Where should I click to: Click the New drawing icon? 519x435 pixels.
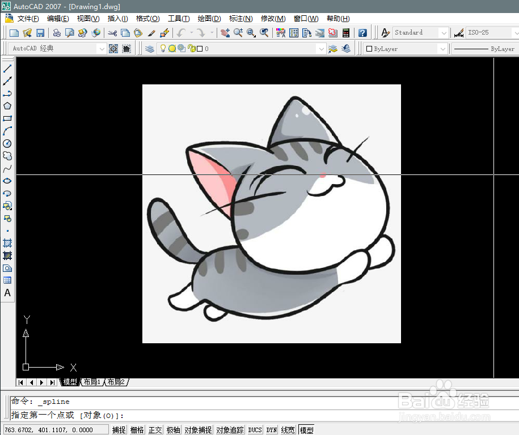click(14, 33)
